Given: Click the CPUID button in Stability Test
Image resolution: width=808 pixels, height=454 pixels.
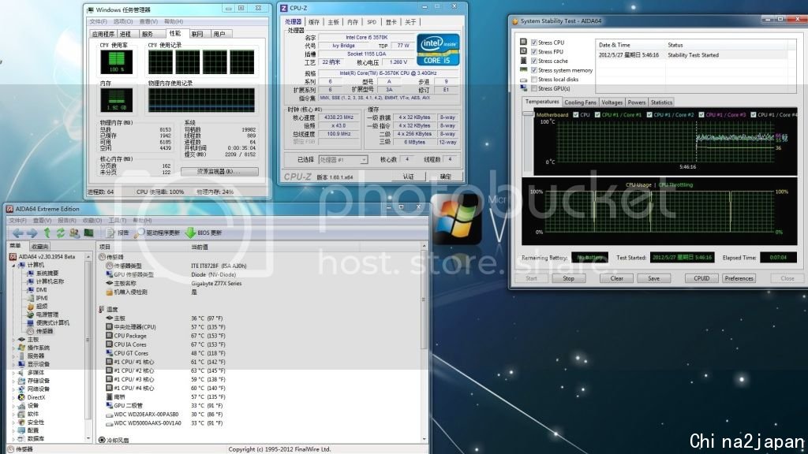Looking at the screenshot, I should click(x=701, y=278).
